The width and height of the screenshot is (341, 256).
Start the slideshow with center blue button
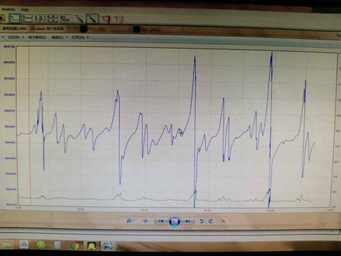coord(174,221)
